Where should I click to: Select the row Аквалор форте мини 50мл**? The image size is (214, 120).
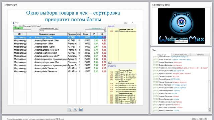click(x=60, y=56)
